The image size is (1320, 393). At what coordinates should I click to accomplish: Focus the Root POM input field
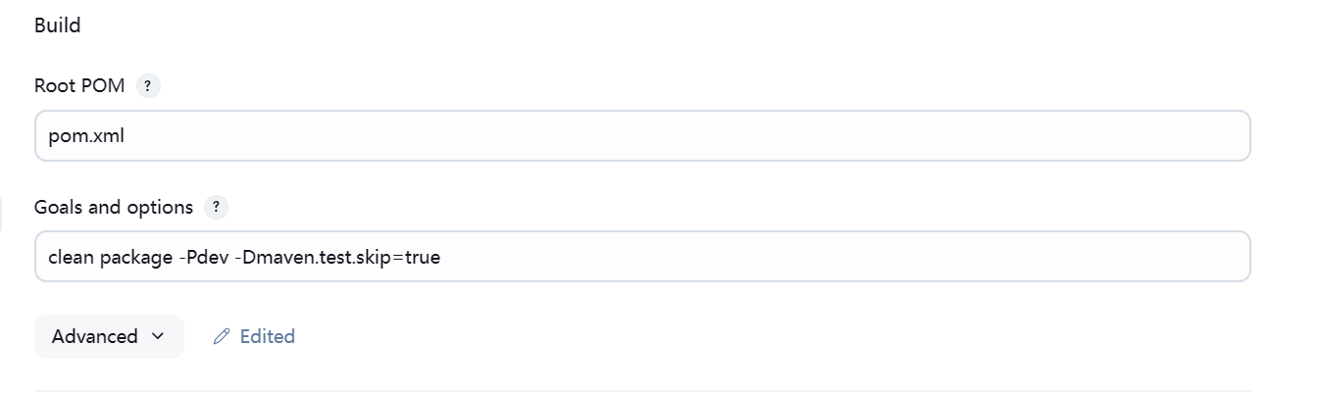point(642,136)
